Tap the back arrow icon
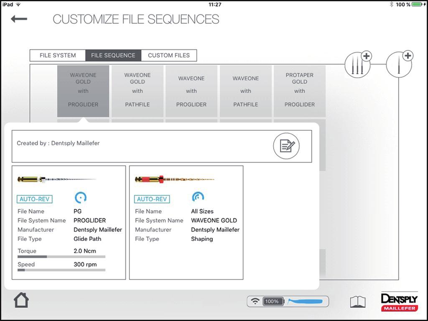Screen dimensions: 428x321 pyautogui.click(x=19, y=19)
